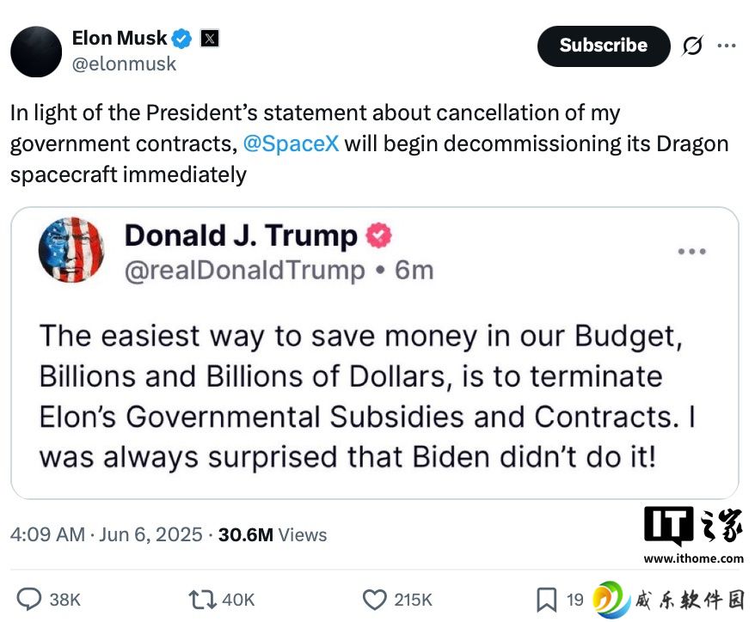Click the blue verified badge beside Elon Musk

click(182, 39)
